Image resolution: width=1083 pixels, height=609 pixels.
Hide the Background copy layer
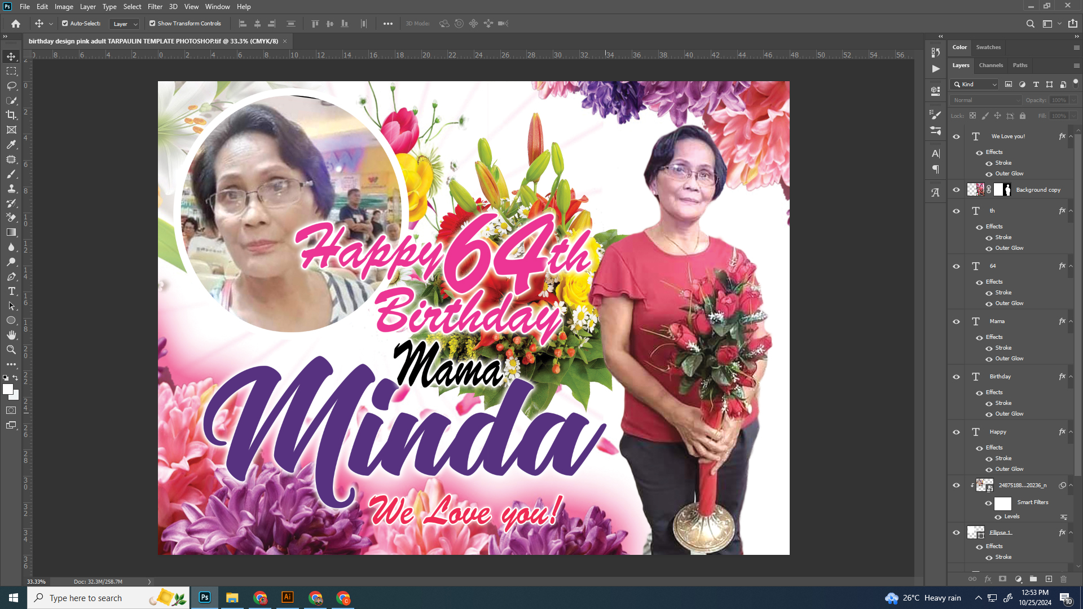pos(956,190)
